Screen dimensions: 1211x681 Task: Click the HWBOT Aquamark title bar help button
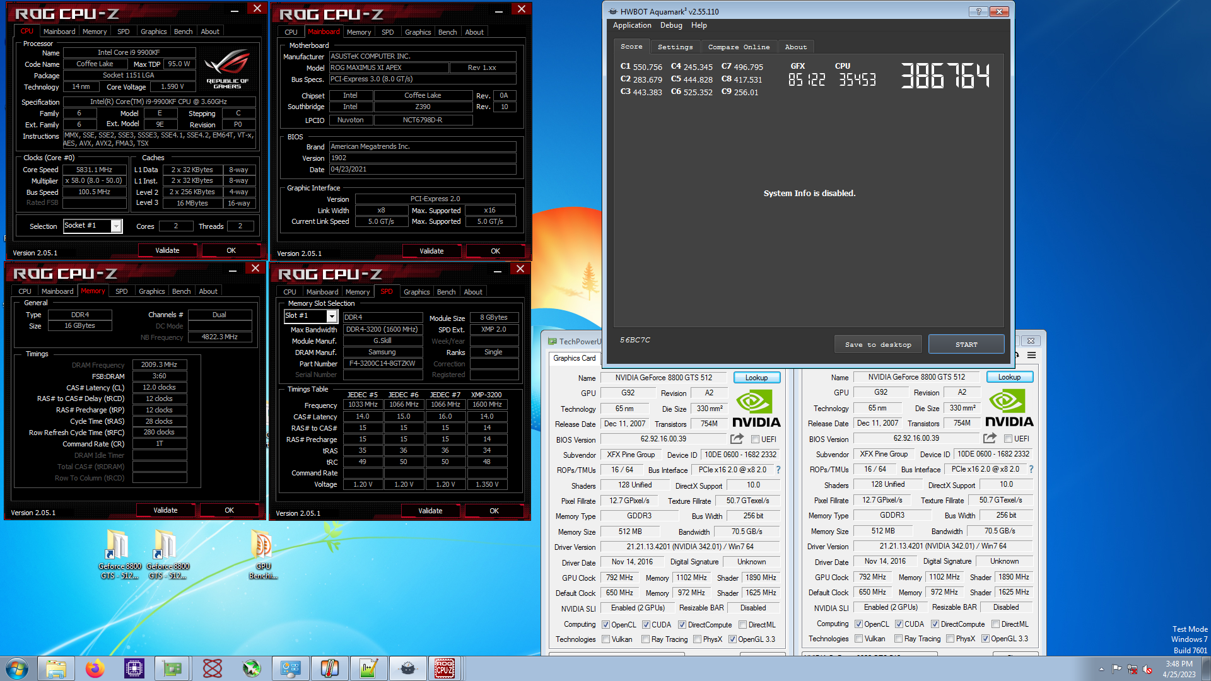(x=978, y=11)
